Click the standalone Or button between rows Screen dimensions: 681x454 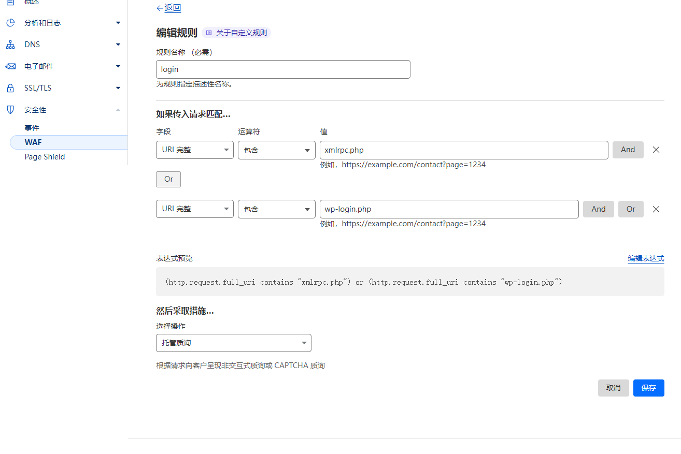[x=168, y=179]
